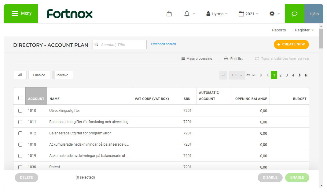This screenshot has width=327, height=192.
Task: Click the ENABLE button
Action: pyautogui.click(x=297, y=178)
